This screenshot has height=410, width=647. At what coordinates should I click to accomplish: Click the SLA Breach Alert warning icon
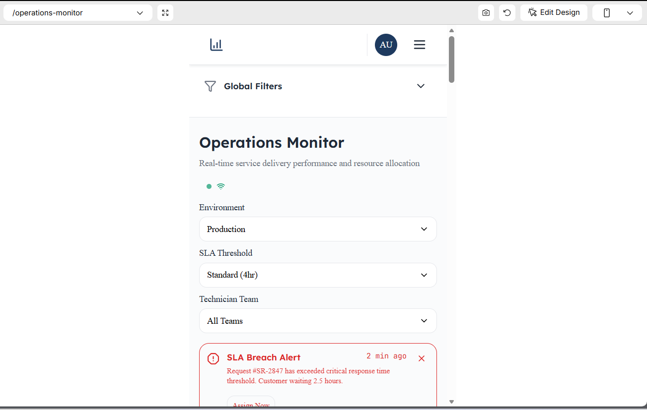click(213, 358)
